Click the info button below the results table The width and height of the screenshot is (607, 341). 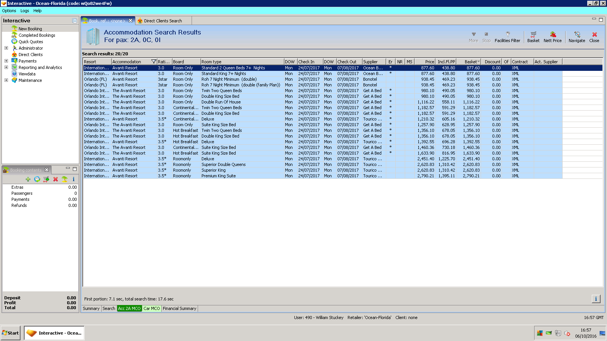coord(596,299)
